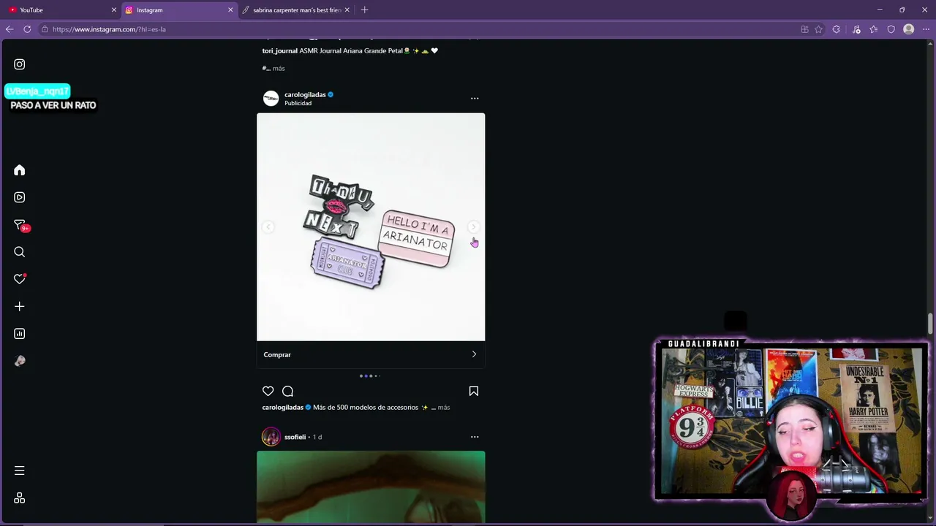
Task: Go to previous image in carologiladas carousel
Action: coord(268,227)
